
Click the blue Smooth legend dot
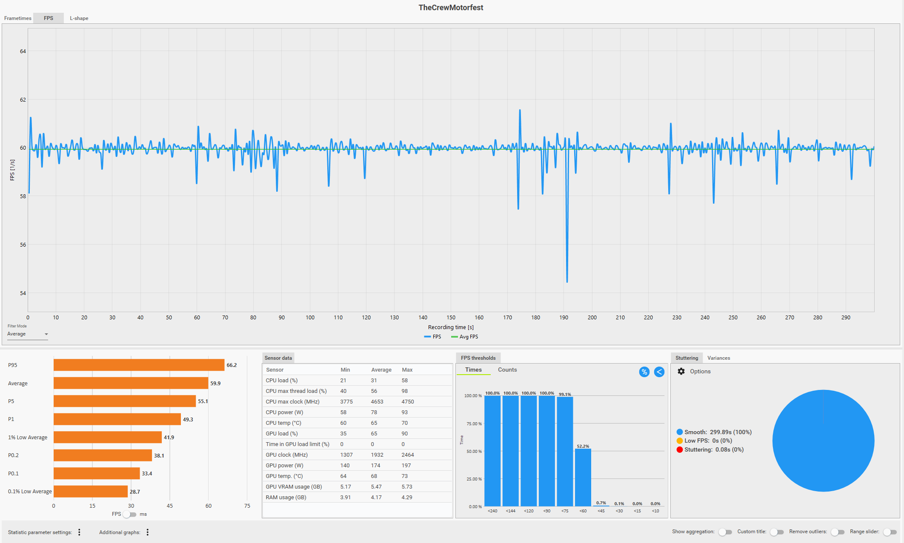pyautogui.click(x=679, y=432)
